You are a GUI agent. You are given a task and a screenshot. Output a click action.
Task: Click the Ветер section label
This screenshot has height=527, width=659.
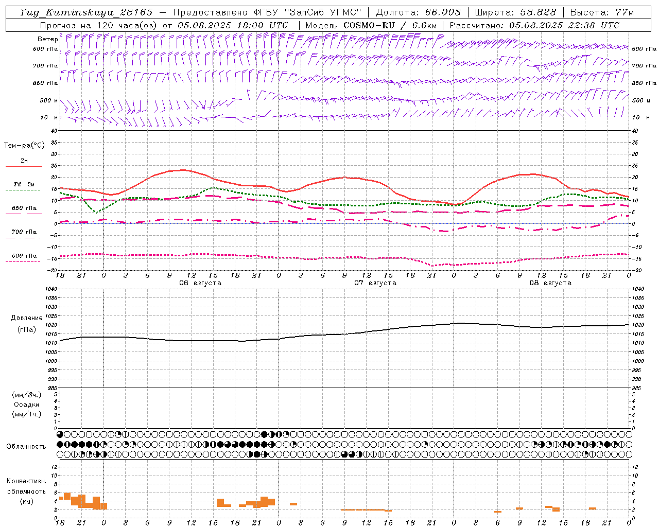[x=48, y=39]
